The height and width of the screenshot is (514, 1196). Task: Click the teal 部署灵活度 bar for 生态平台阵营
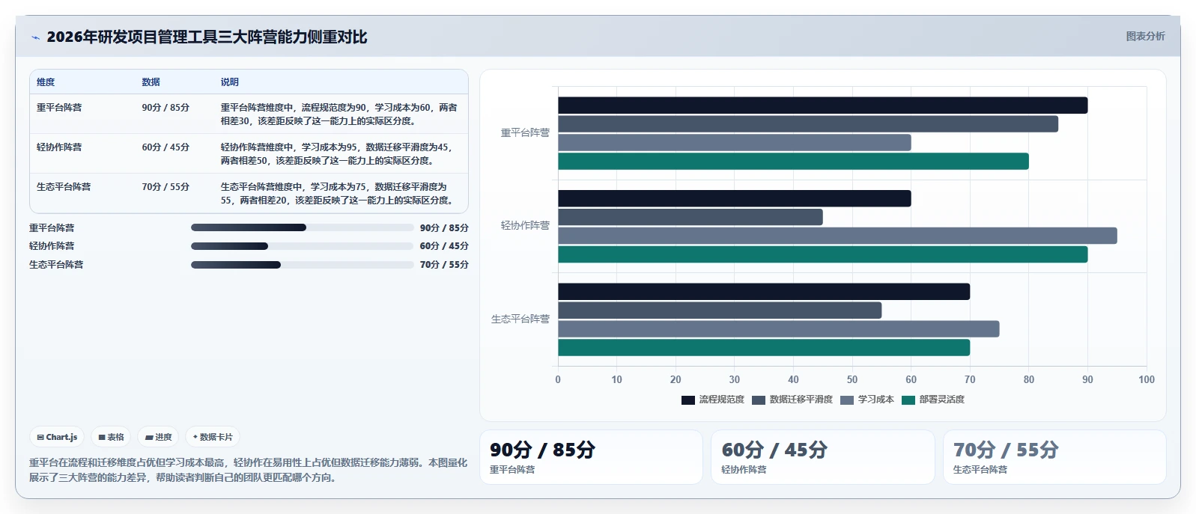click(x=764, y=348)
